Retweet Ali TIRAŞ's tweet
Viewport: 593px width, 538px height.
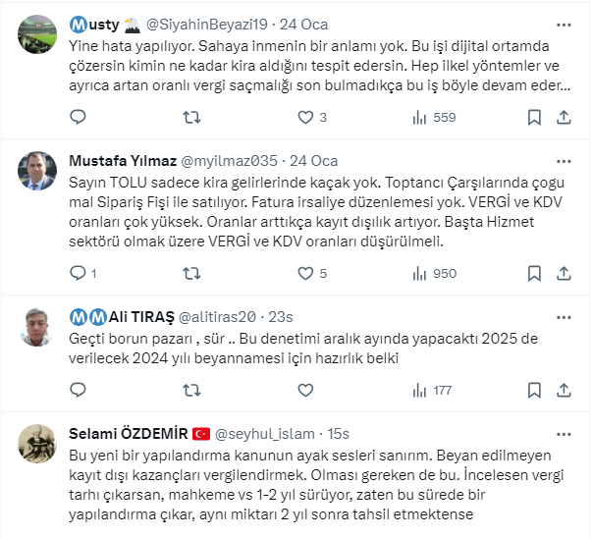(192, 391)
